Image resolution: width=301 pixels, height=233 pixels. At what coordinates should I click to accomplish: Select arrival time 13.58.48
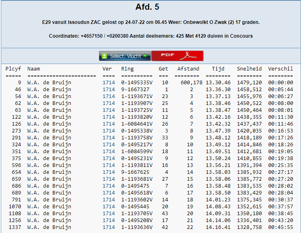[x=218, y=186]
